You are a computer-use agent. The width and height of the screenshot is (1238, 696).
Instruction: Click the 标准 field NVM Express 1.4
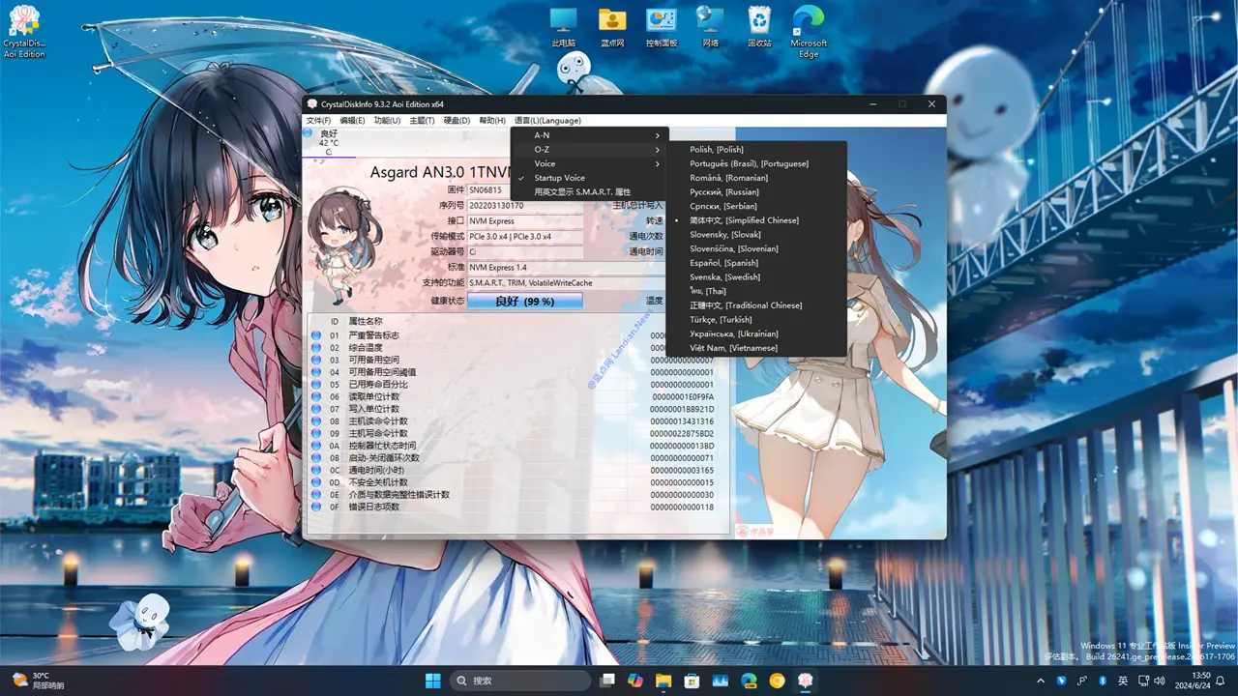pyautogui.click(x=565, y=268)
